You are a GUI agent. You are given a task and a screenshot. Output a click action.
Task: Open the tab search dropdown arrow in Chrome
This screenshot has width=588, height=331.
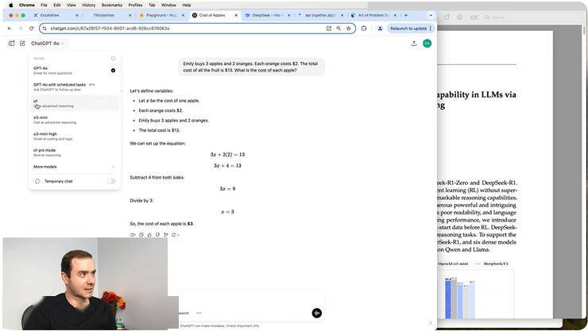(x=431, y=15)
